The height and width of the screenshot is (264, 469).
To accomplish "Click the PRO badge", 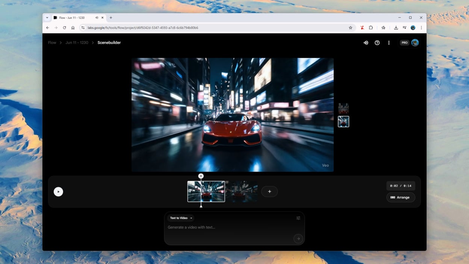I will 404,43.
